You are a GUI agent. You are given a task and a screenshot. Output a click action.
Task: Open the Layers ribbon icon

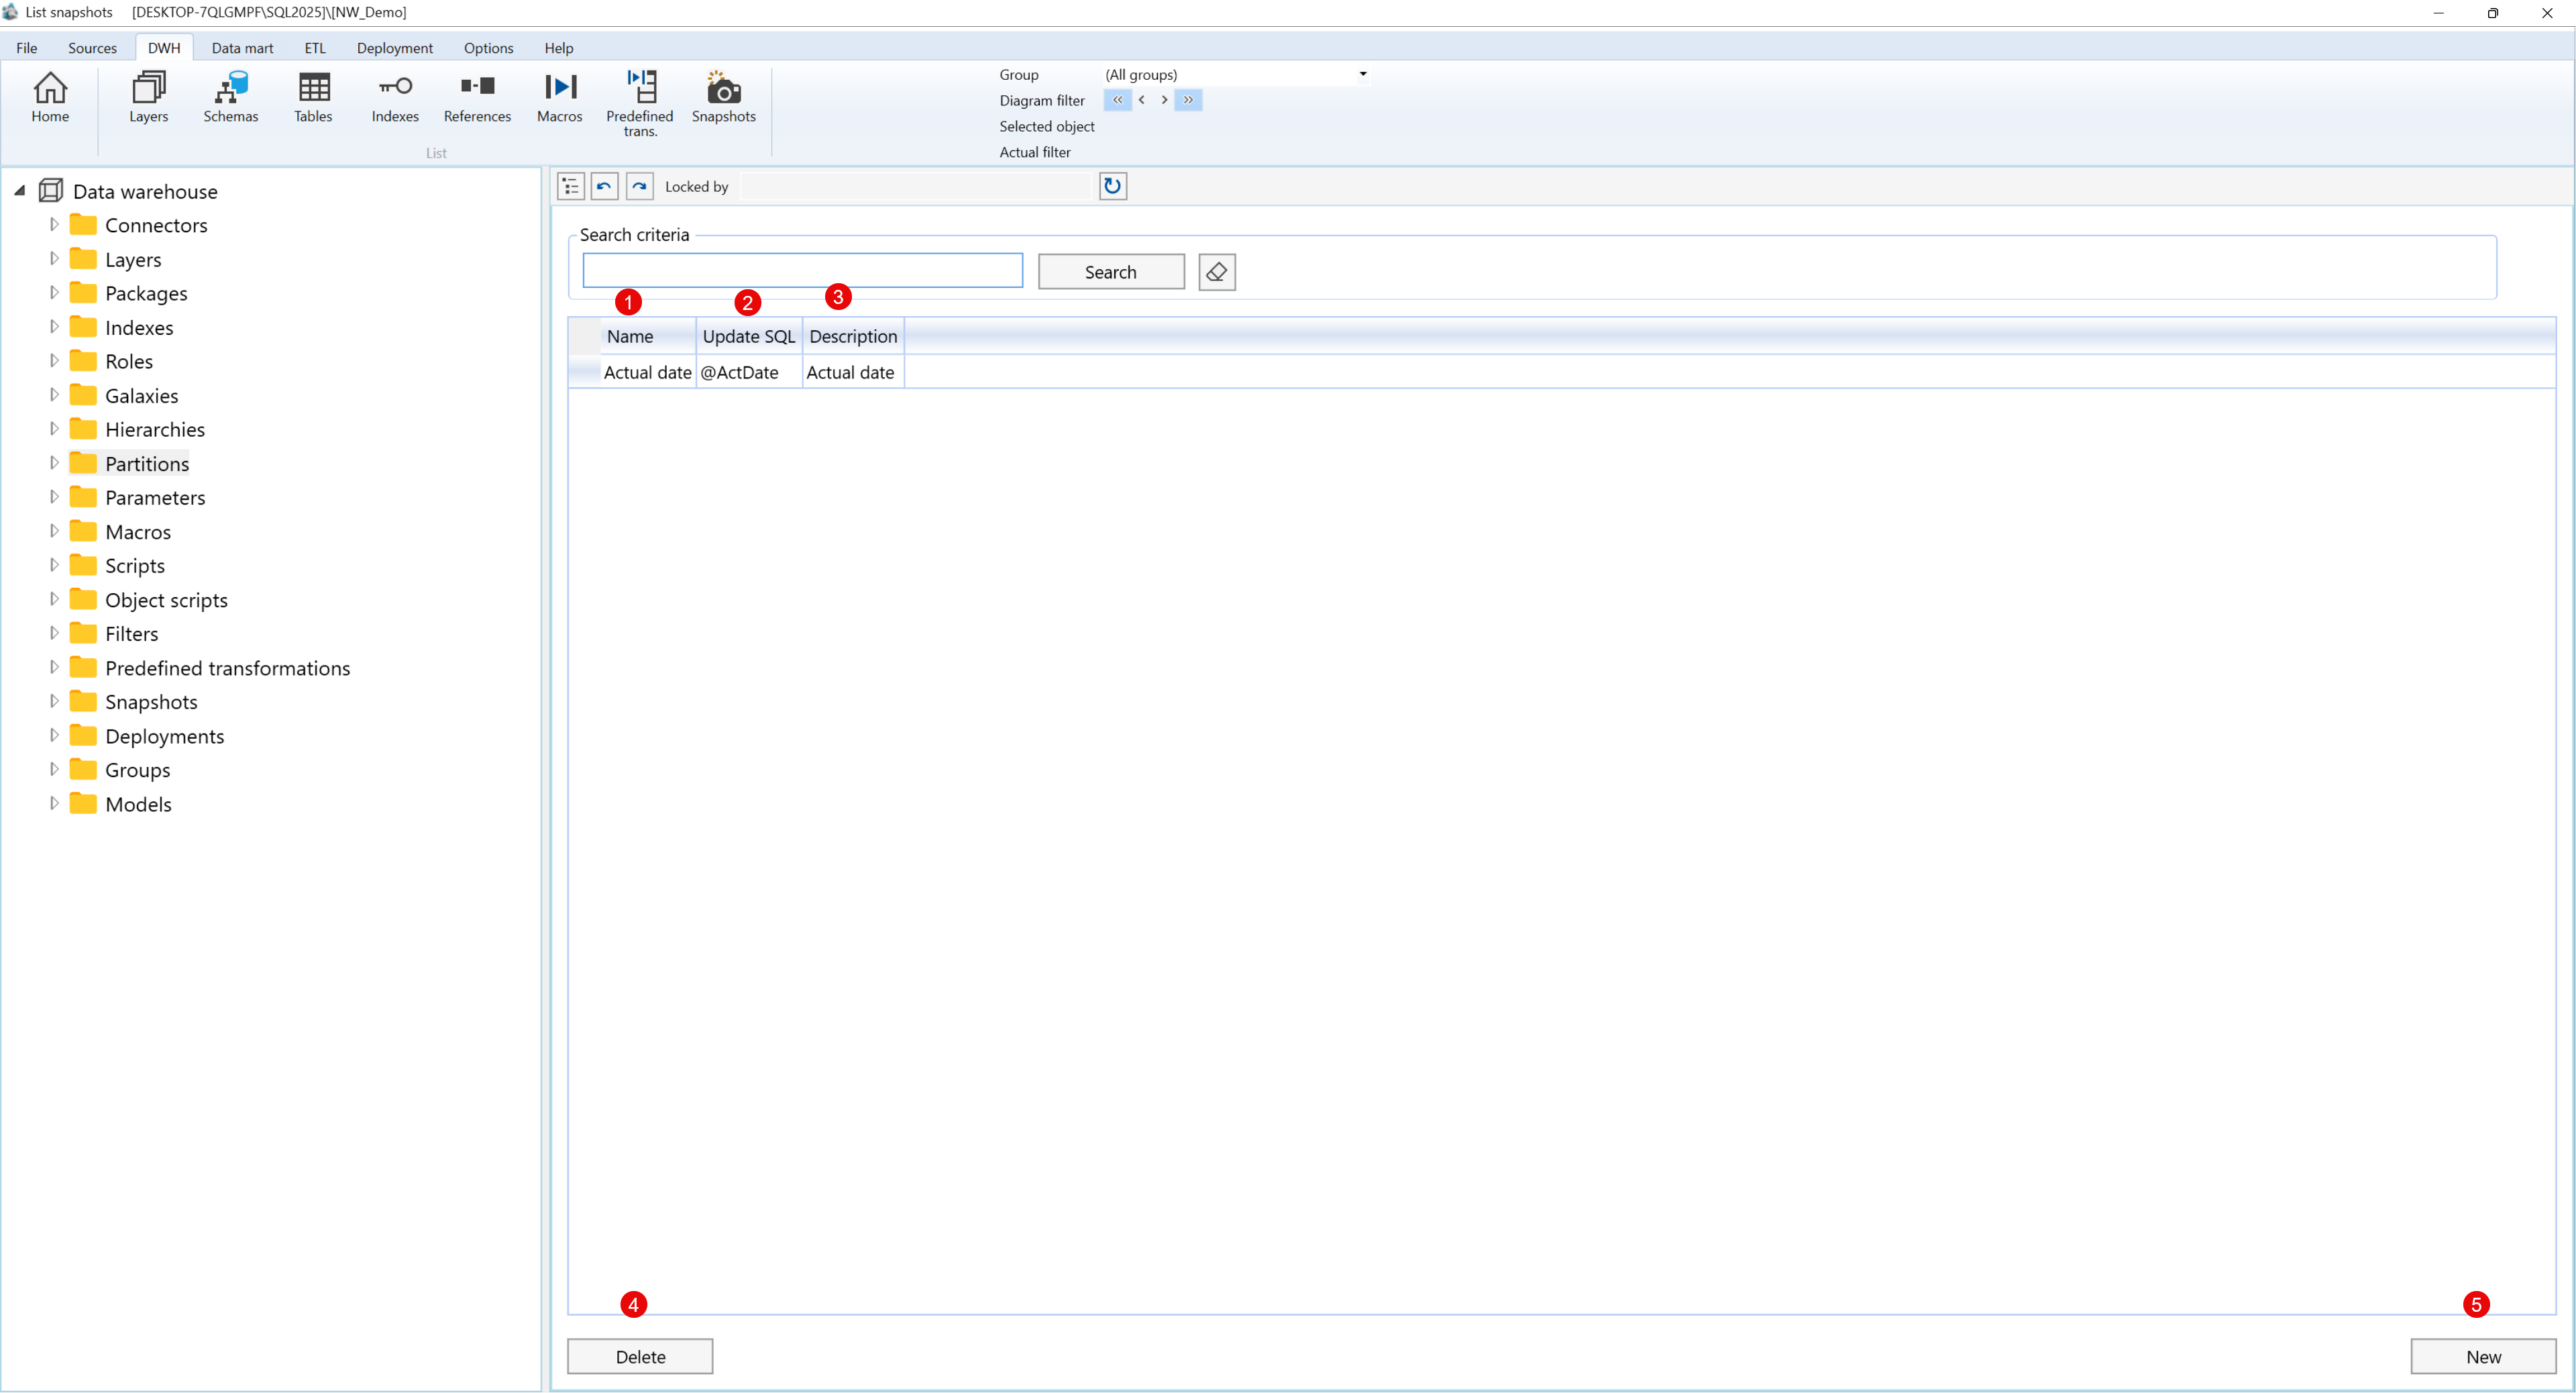pyautogui.click(x=148, y=96)
